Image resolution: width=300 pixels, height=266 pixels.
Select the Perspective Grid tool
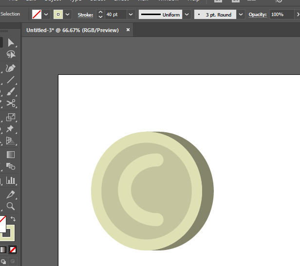pyautogui.click(x=11, y=141)
